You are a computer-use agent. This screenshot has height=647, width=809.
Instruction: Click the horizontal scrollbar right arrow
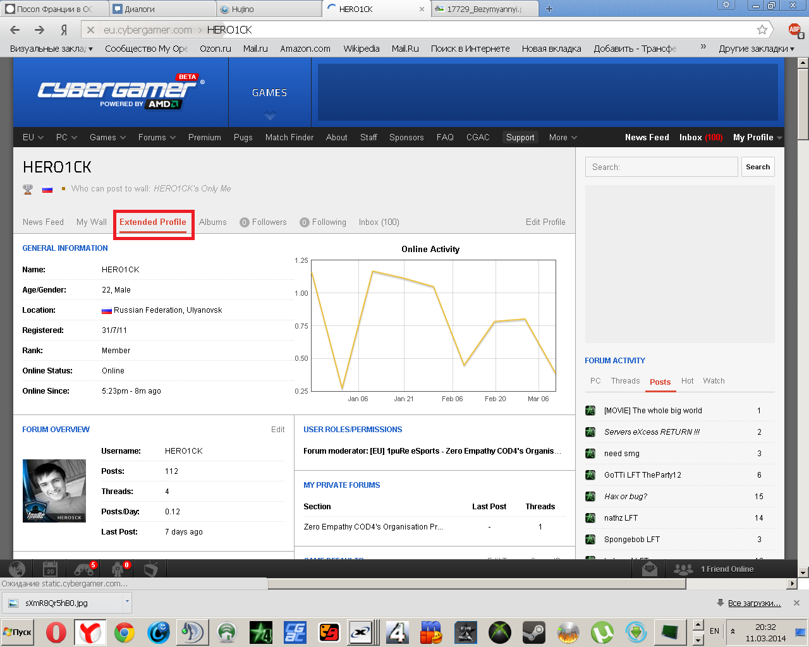click(x=792, y=584)
